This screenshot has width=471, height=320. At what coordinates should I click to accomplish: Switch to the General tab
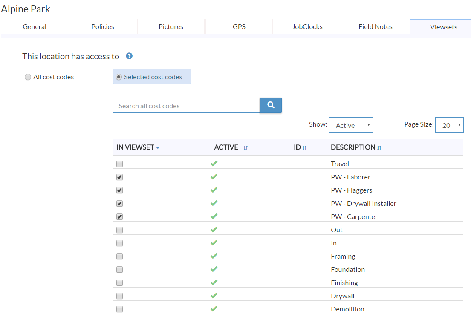(35, 26)
